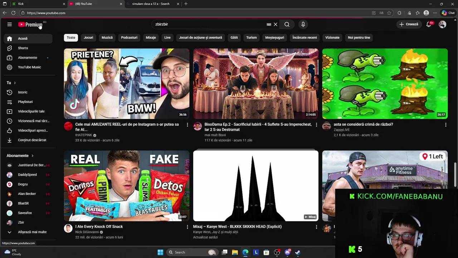
Task: Open the Nick DiGiovanni channel link
Action: pyautogui.click(x=87, y=232)
